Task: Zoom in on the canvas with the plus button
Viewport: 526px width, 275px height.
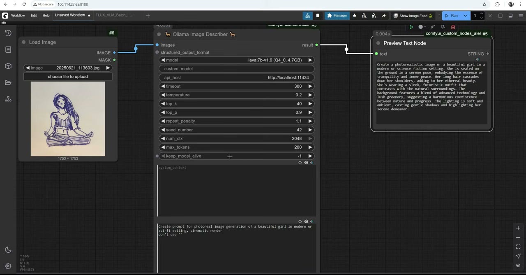Action: (518, 228)
